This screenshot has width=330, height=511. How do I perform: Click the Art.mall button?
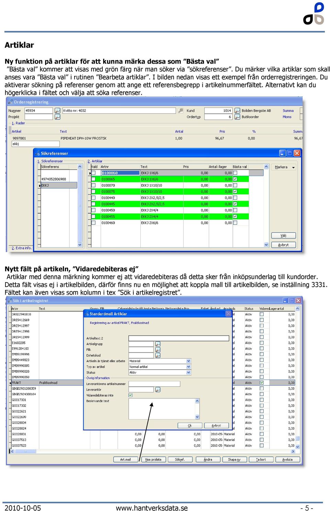pos(125,460)
